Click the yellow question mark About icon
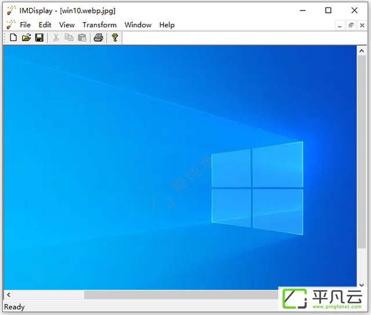Viewport: 371px width, 315px height. coord(115,38)
